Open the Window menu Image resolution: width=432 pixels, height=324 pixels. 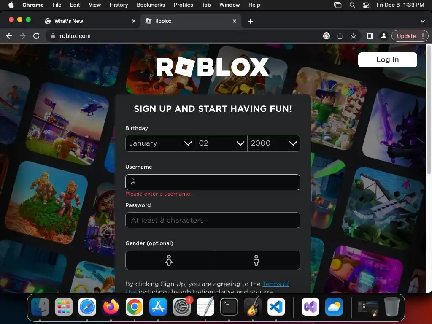(x=229, y=5)
